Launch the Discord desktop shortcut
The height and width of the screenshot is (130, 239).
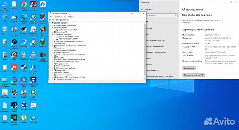coord(33,43)
